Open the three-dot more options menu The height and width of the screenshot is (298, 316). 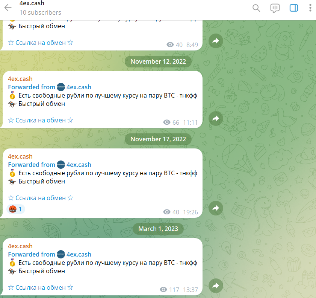(310, 8)
